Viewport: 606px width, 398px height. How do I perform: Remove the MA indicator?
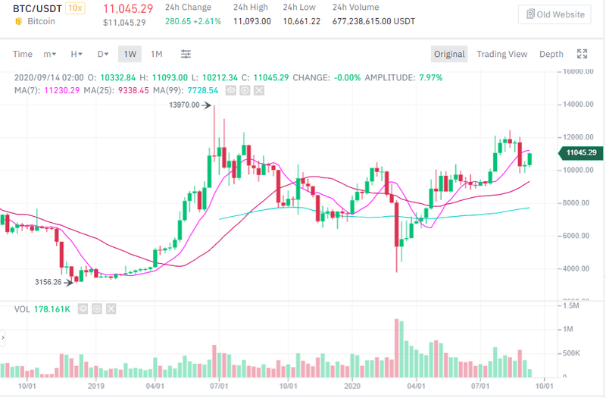point(259,90)
